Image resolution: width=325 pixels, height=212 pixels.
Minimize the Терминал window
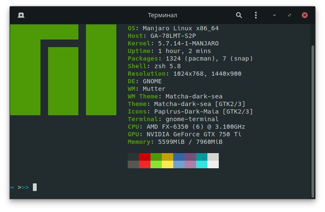point(274,15)
